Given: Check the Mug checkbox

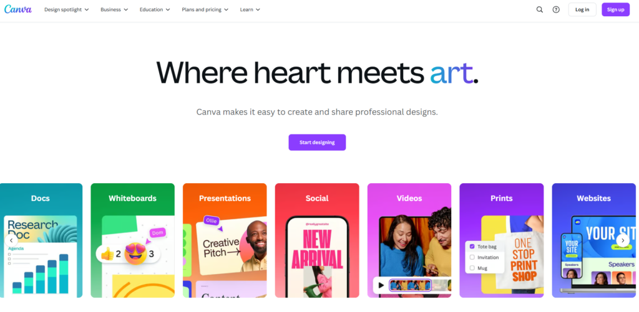Looking at the screenshot, I should [x=472, y=268].
